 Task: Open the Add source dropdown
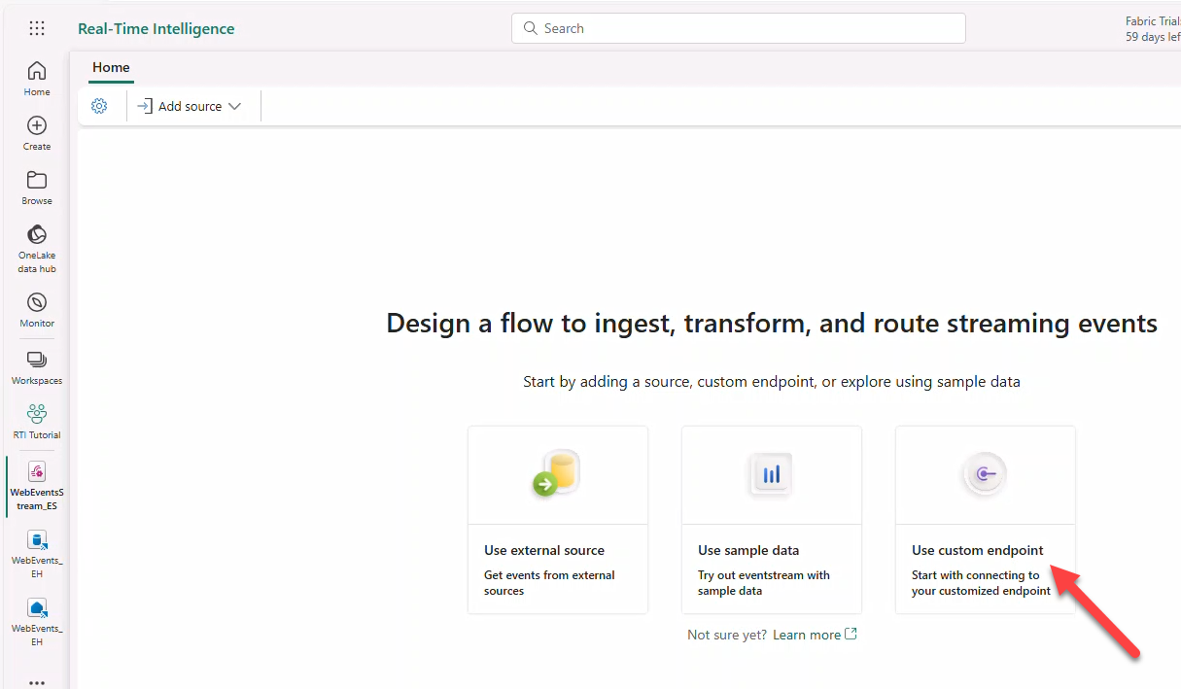[x=191, y=105]
